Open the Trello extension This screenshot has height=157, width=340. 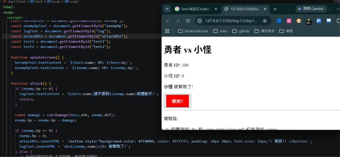click(x=318, y=21)
